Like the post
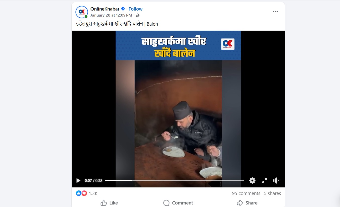Viewport: 340px width, 207px height. pyautogui.click(x=109, y=203)
